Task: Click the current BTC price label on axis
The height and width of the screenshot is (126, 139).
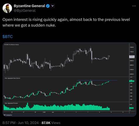Action: [132, 57]
